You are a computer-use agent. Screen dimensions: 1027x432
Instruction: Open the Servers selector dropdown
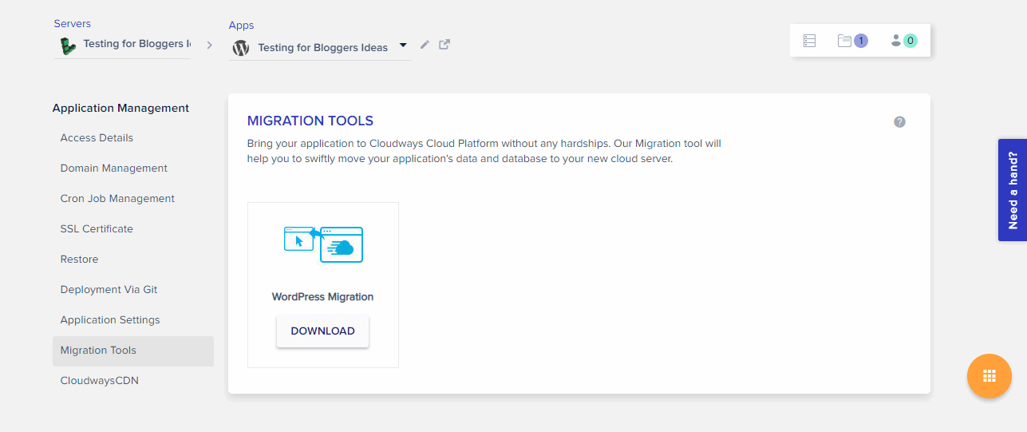122,46
